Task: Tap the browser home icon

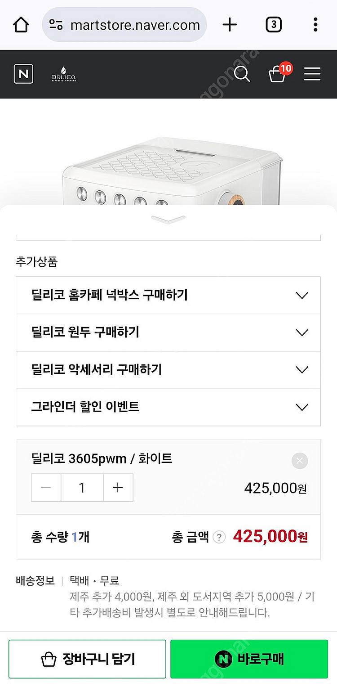Action: 21,25
